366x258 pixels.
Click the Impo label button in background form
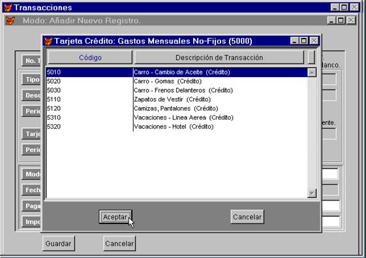(x=31, y=221)
